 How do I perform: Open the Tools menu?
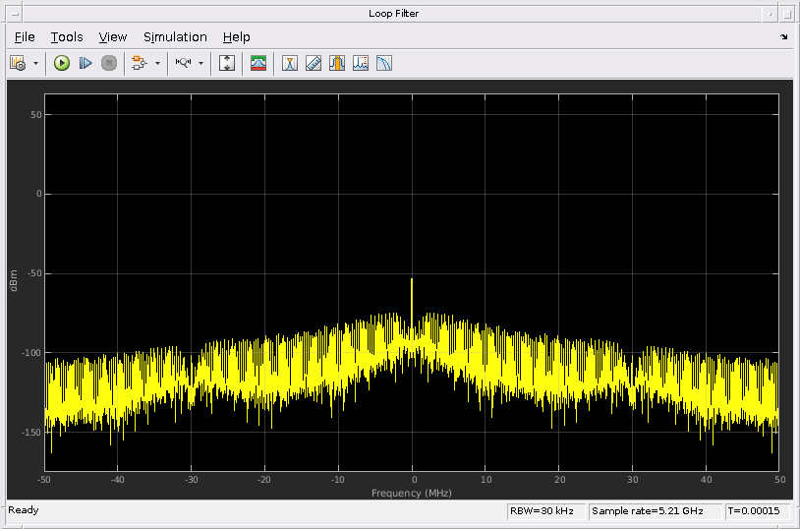tap(67, 37)
